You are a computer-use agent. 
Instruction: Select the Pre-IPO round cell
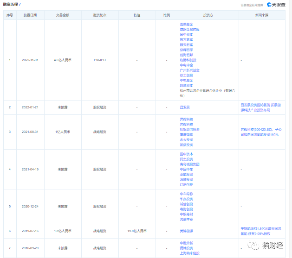pyautogui.click(x=100, y=60)
